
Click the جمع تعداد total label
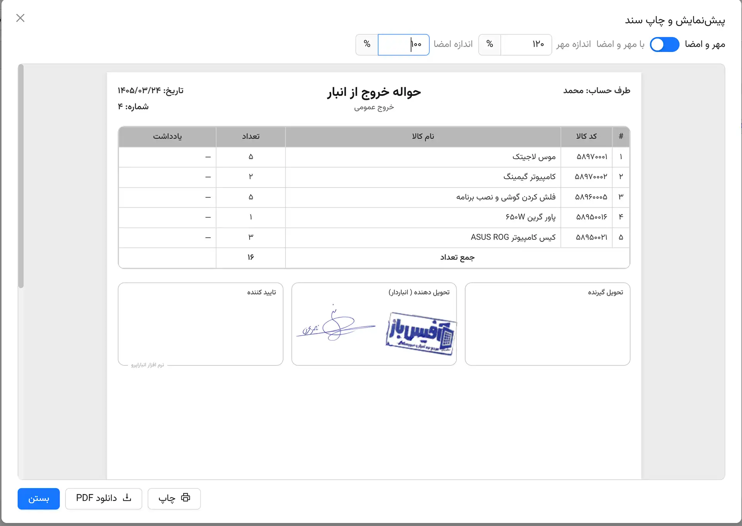click(457, 257)
